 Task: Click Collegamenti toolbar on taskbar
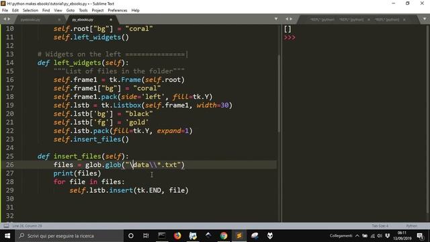341,236
